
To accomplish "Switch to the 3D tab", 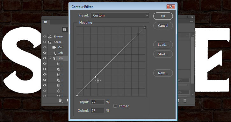I will (45, 22).
